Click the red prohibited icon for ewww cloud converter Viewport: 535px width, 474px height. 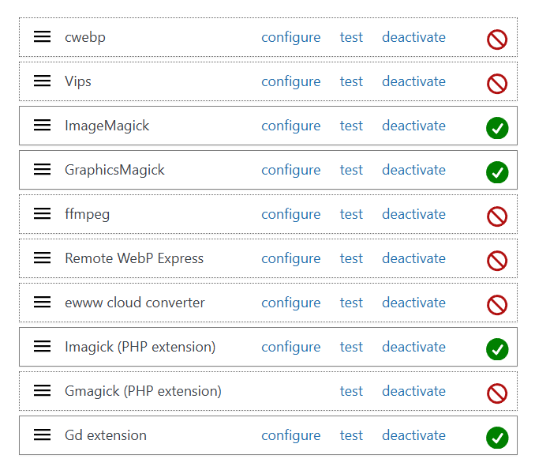tap(497, 304)
